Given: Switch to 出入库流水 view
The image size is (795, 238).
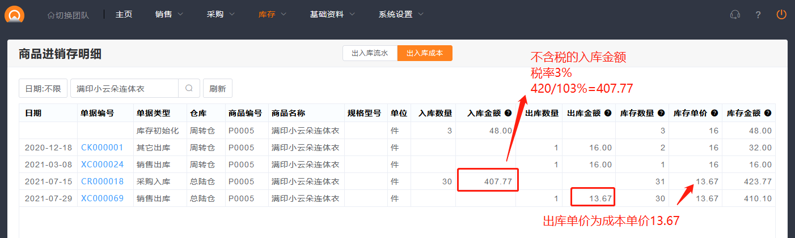Looking at the screenshot, I should tap(370, 53).
